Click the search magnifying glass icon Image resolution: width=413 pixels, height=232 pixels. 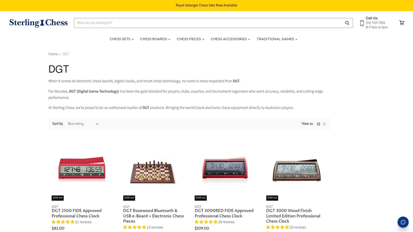347,23
